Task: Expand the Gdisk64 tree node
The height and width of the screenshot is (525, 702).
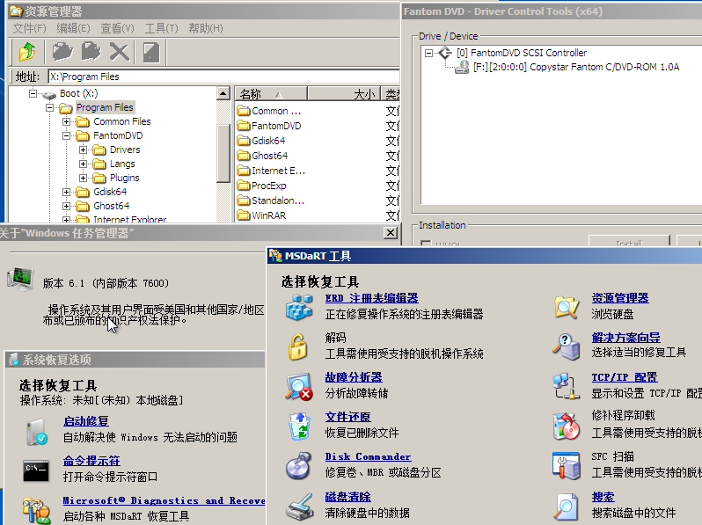Action: click(66, 192)
